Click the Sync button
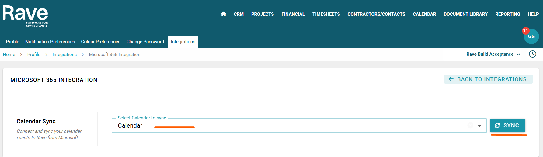 point(507,125)
